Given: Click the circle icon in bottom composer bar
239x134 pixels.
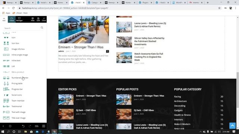Looking at the screenshot, I should pos(10,126).
